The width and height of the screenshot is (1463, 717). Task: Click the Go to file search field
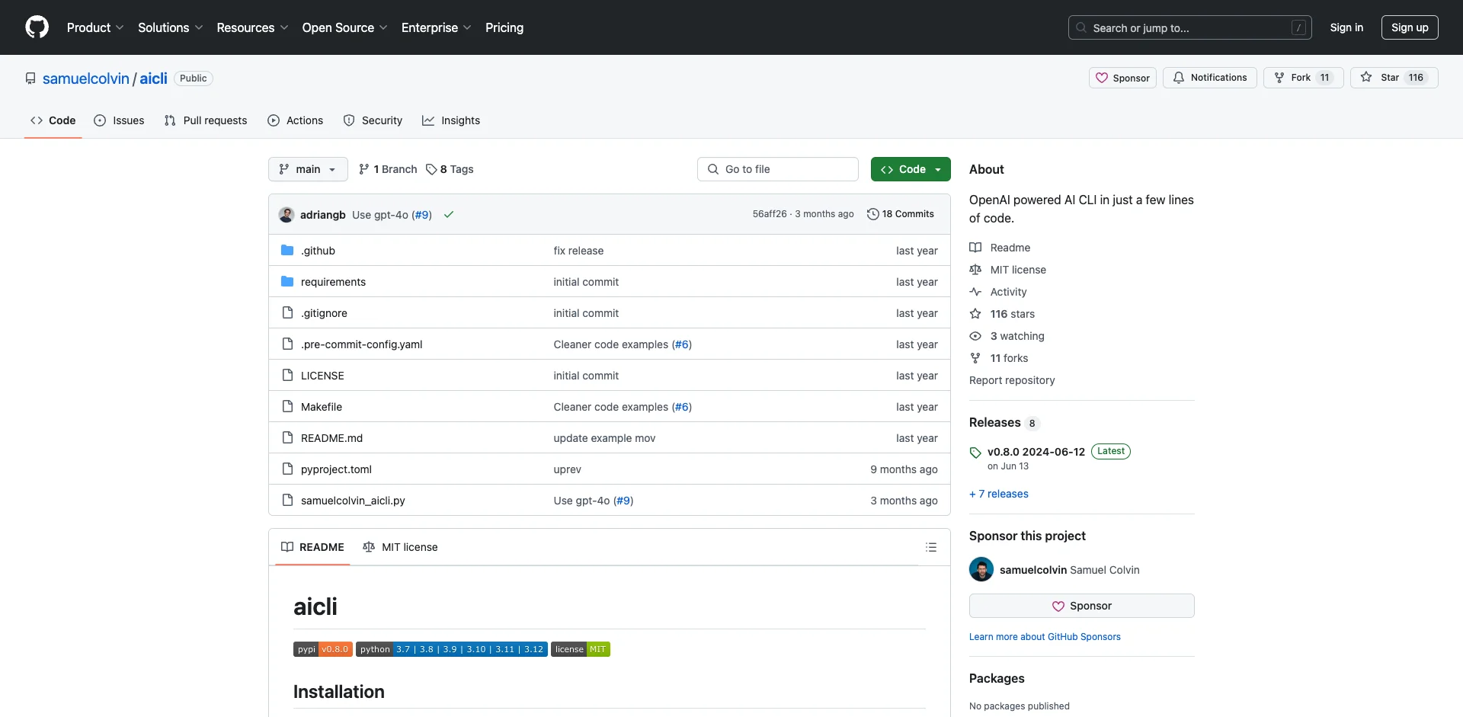(778, 169)
